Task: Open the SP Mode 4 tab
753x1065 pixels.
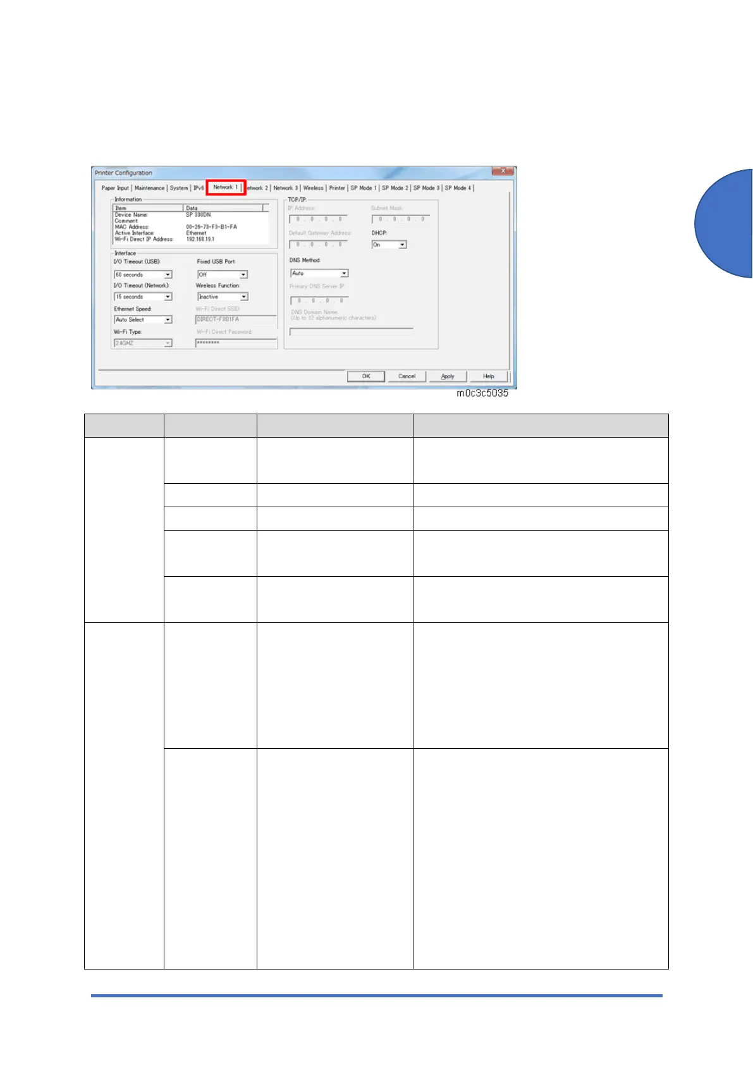Action: tap(458, 188)
